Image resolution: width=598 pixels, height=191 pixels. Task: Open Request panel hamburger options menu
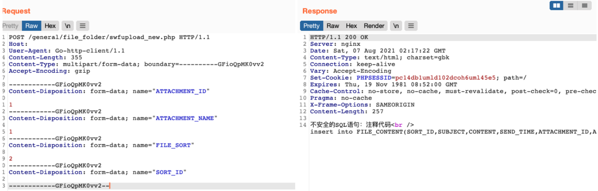[82, 26]
